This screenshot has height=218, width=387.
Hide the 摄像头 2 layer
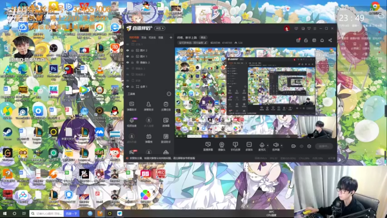click(x=128, y=62)
